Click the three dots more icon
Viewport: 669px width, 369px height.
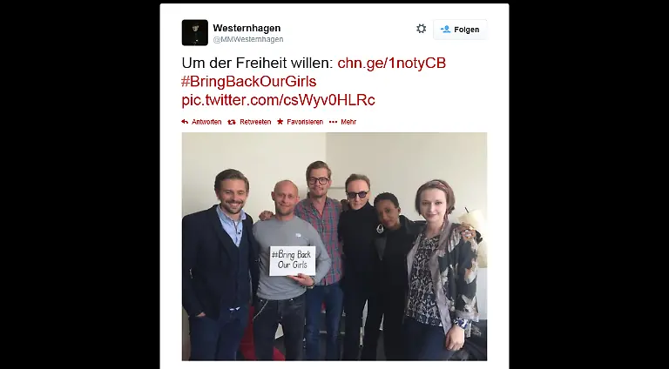click(334, 122)
